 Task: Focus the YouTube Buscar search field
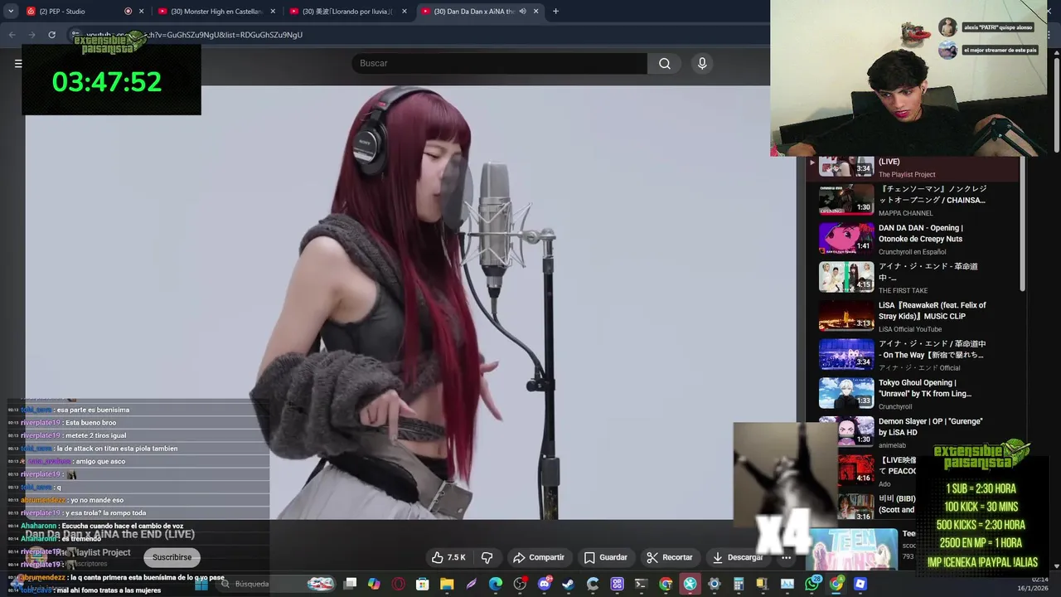click(500, 64)
